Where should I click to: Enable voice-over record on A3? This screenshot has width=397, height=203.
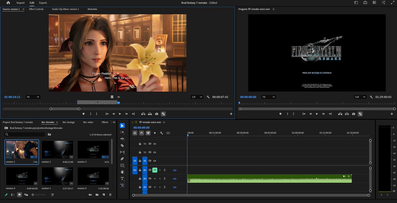pyautogui.click(x=165, y=187)
